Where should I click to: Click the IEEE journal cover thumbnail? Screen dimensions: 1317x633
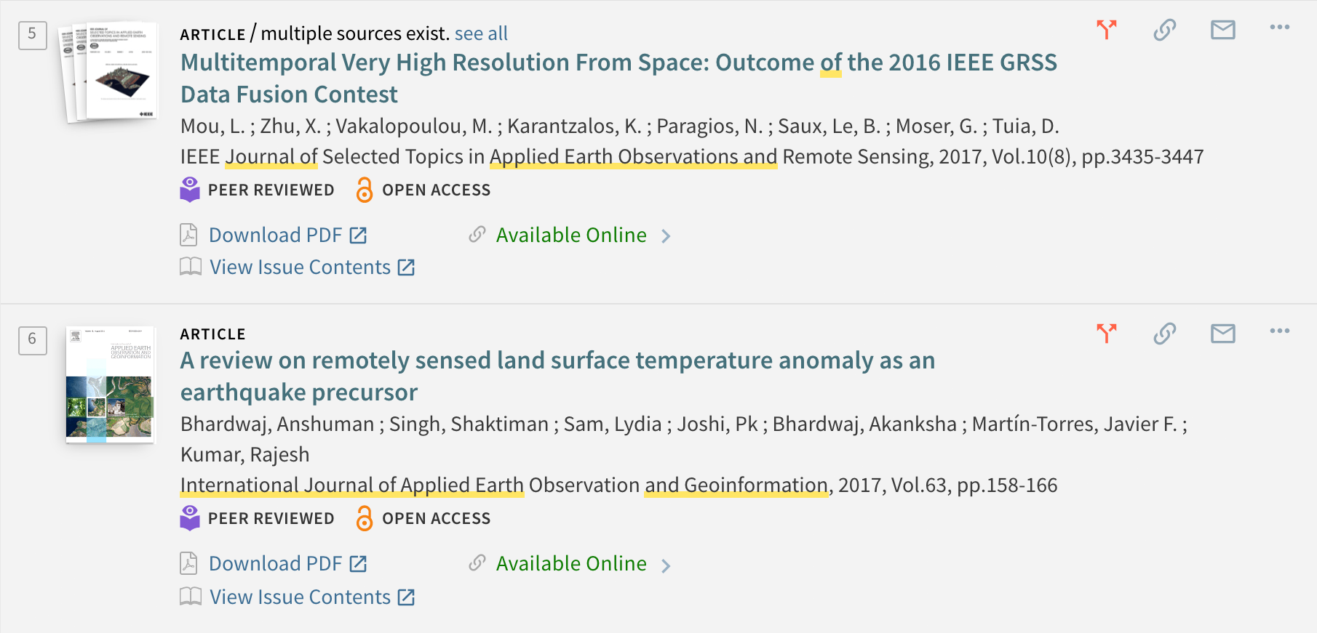(x=109, y=72)
